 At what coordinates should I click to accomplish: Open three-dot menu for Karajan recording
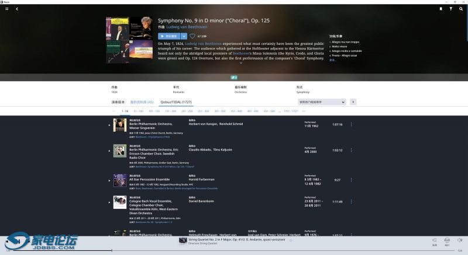coord(352,124)
